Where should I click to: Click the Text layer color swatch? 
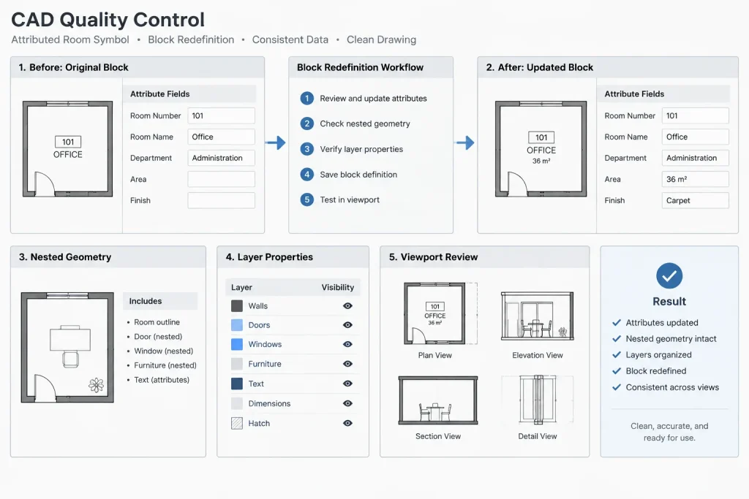(x=237, y=384)
